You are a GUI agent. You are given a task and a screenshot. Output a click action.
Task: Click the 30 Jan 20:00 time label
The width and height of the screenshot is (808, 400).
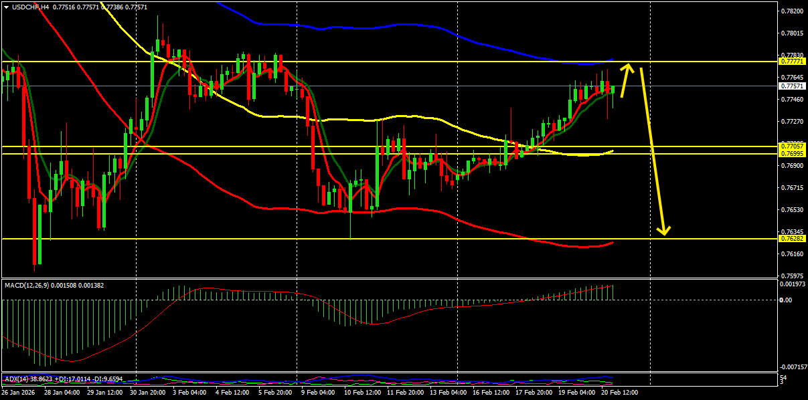[147, 393]
